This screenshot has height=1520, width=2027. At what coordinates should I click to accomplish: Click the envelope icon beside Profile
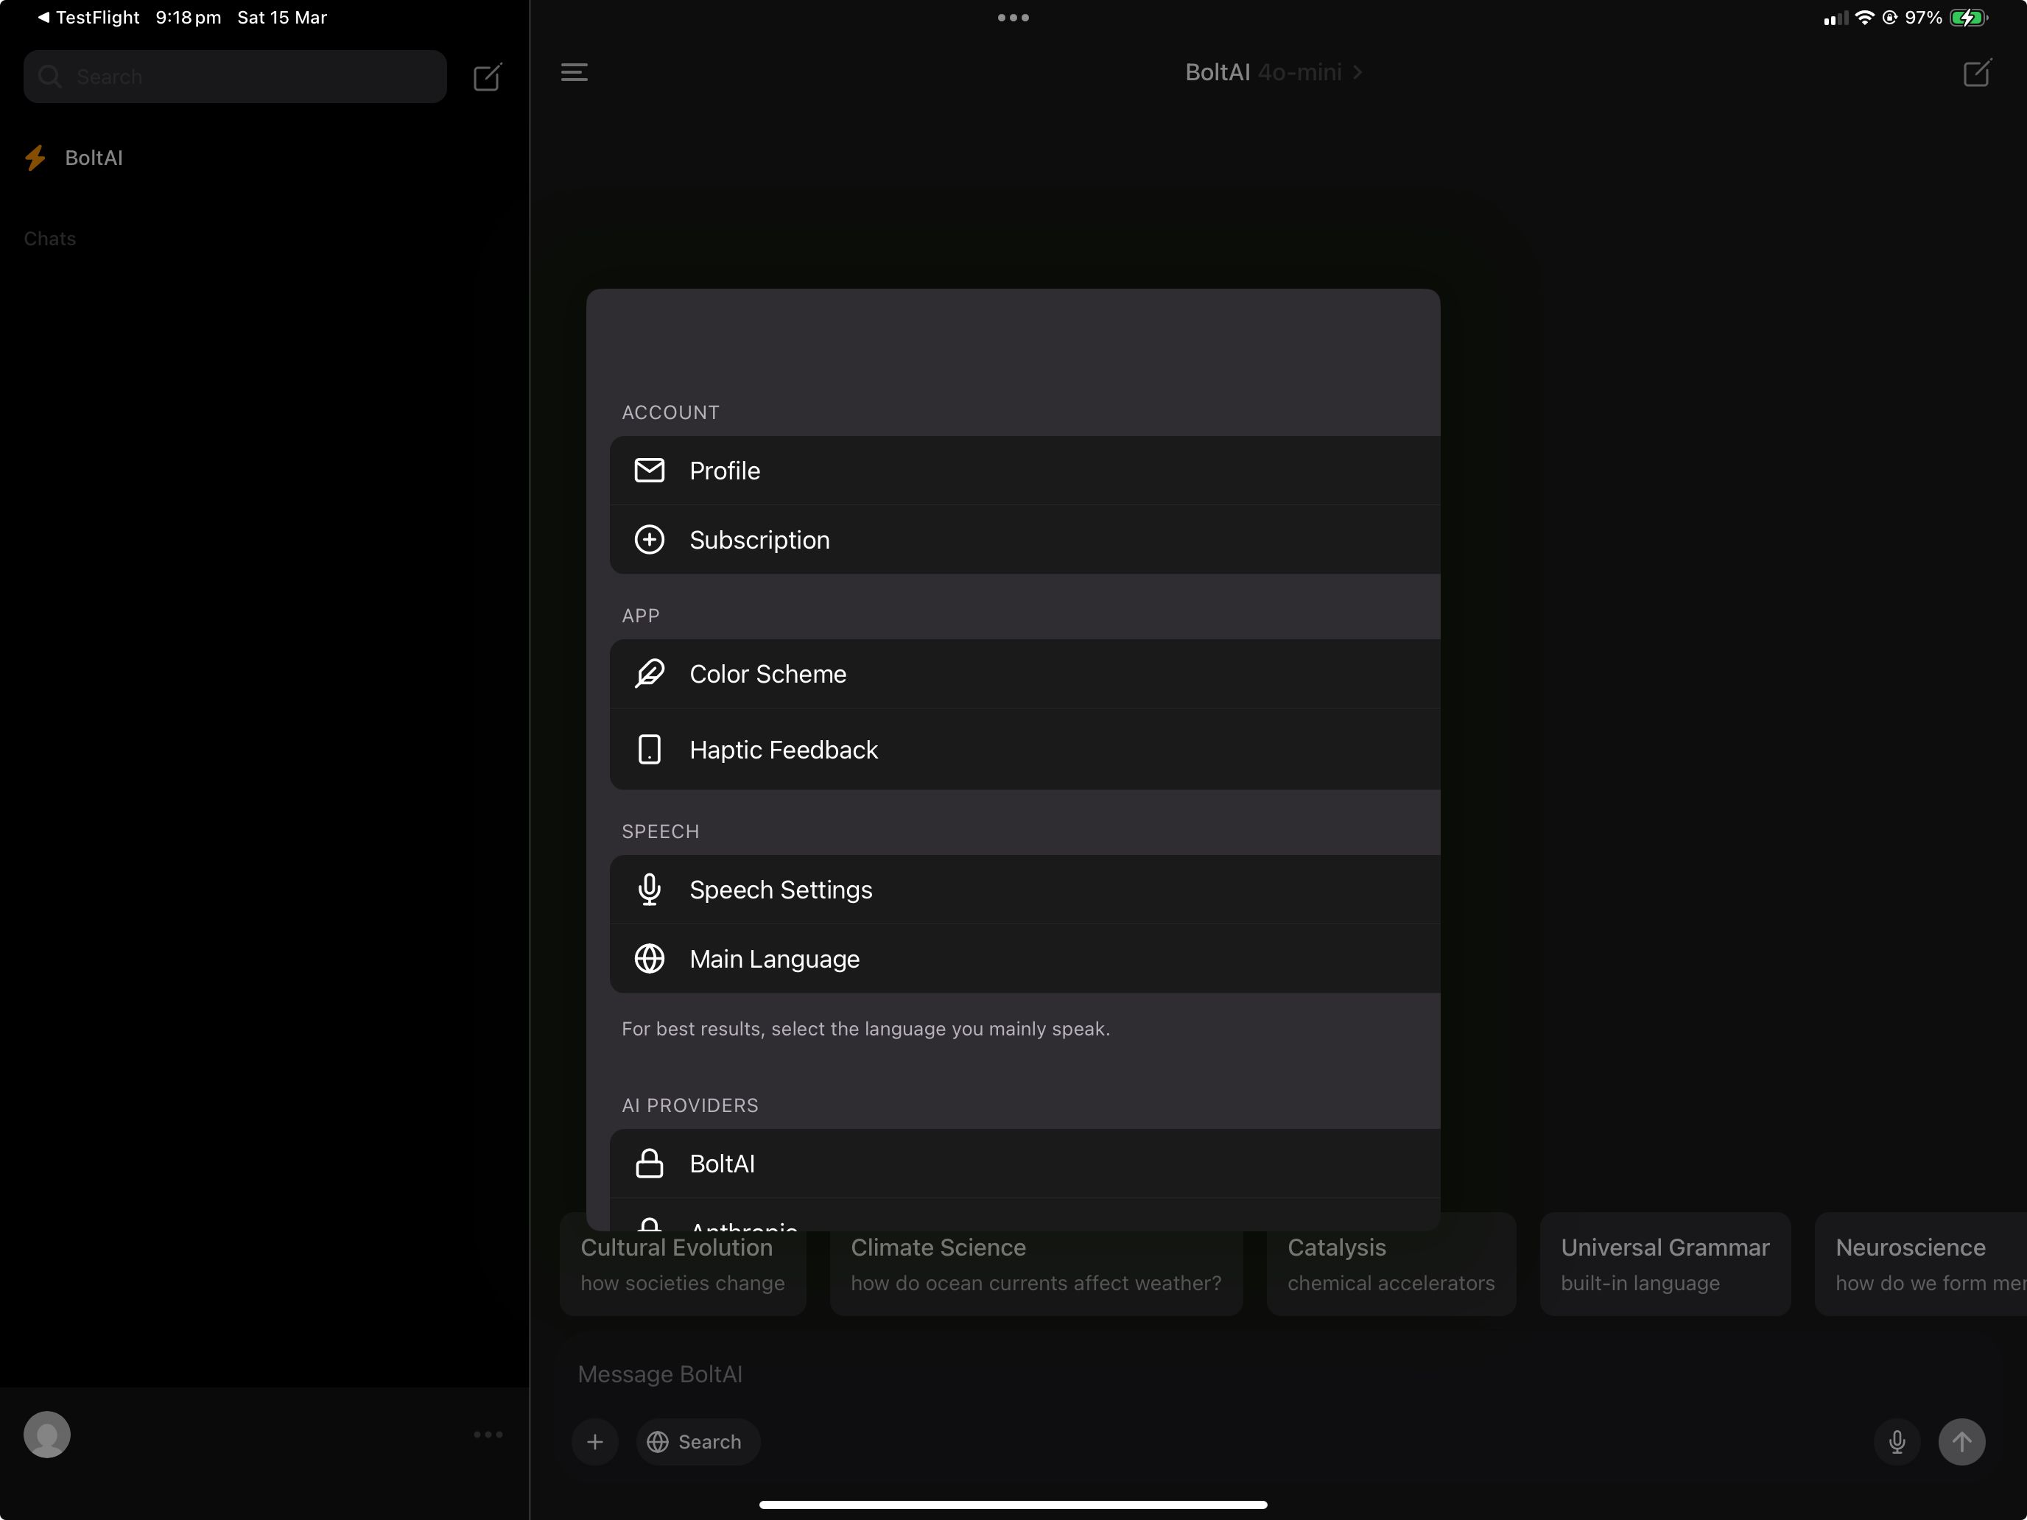click(650, 471)
